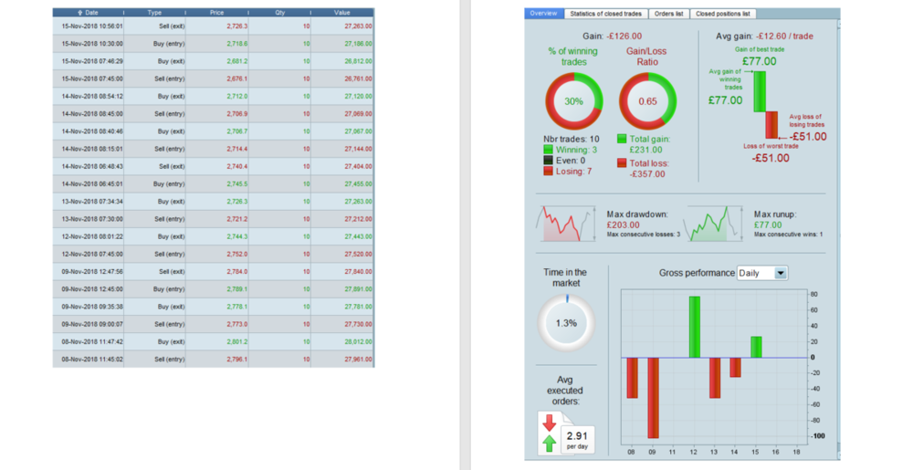Image resolution: width=913 pixels, height=470 pixels.
Task: Click the green bar for day 12
Action: (695, 327)
